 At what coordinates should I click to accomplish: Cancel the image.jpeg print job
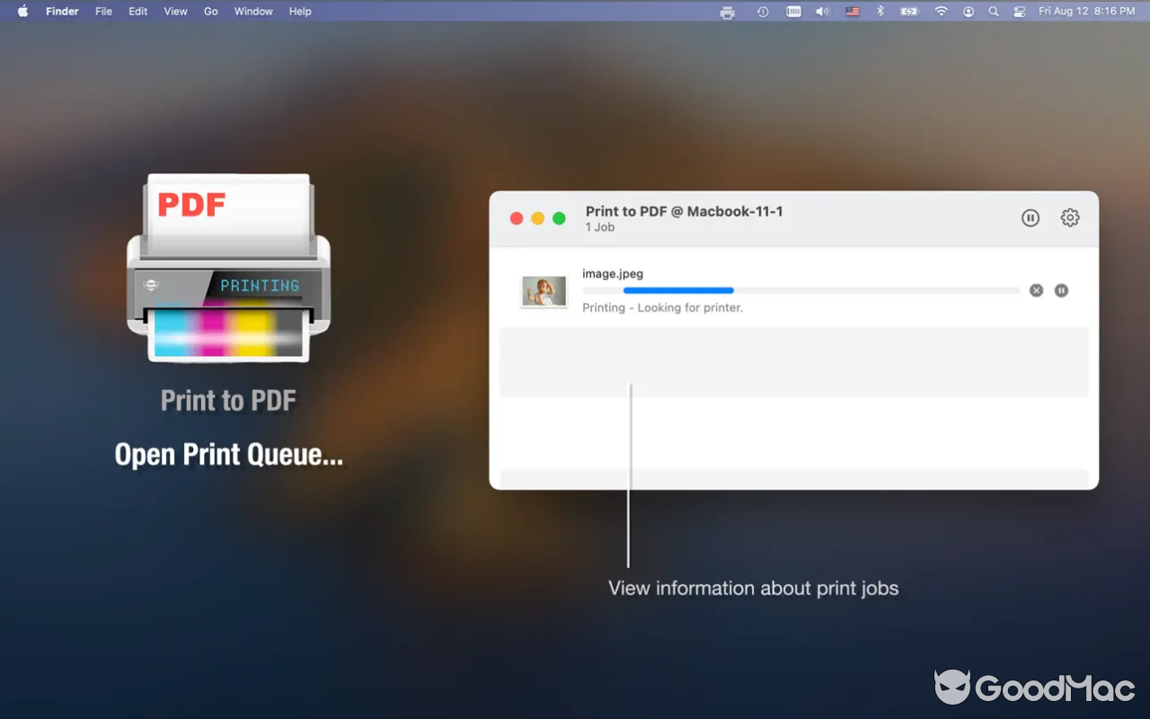click(x=1036, y=289)
